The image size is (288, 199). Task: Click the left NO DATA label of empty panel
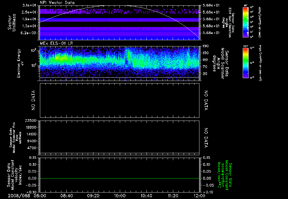tap(33, 100)
